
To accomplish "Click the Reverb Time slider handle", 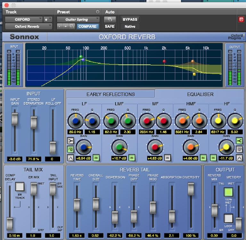I will pos(77,205).
